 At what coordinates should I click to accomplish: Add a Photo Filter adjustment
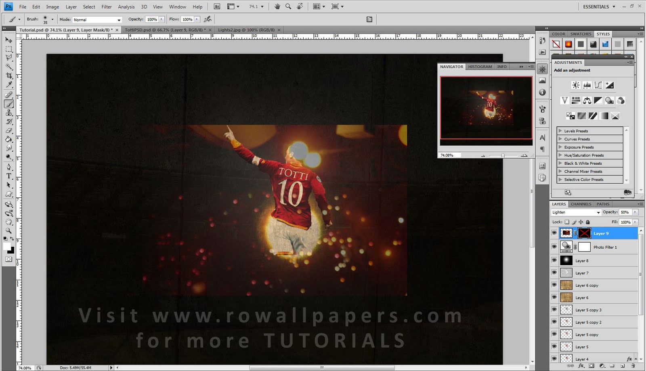click(610, 101)
